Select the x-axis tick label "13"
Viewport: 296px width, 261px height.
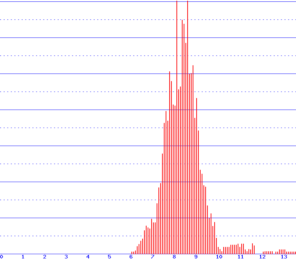[284, 257]
